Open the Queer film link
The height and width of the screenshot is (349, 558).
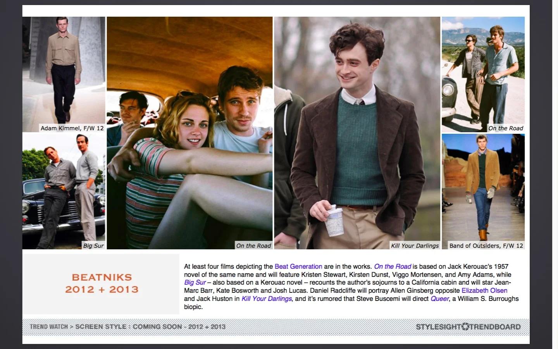440,299
